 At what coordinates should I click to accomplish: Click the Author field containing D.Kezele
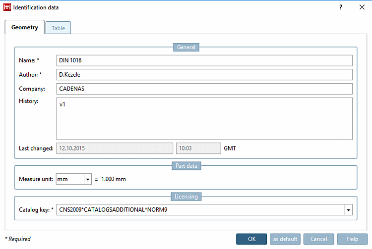tap(204, 75)
